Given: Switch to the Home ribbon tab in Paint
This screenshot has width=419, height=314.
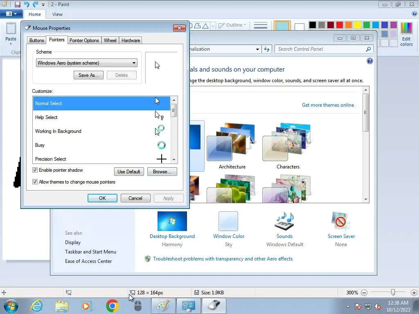Looking at the screenshot, I should (35, 14).
